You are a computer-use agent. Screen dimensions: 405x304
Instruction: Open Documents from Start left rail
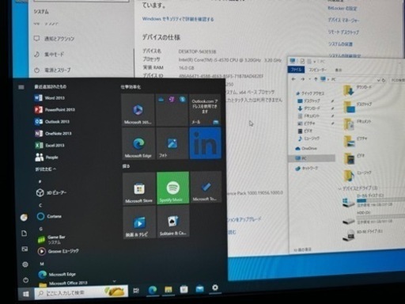click(x=25, y=234)
